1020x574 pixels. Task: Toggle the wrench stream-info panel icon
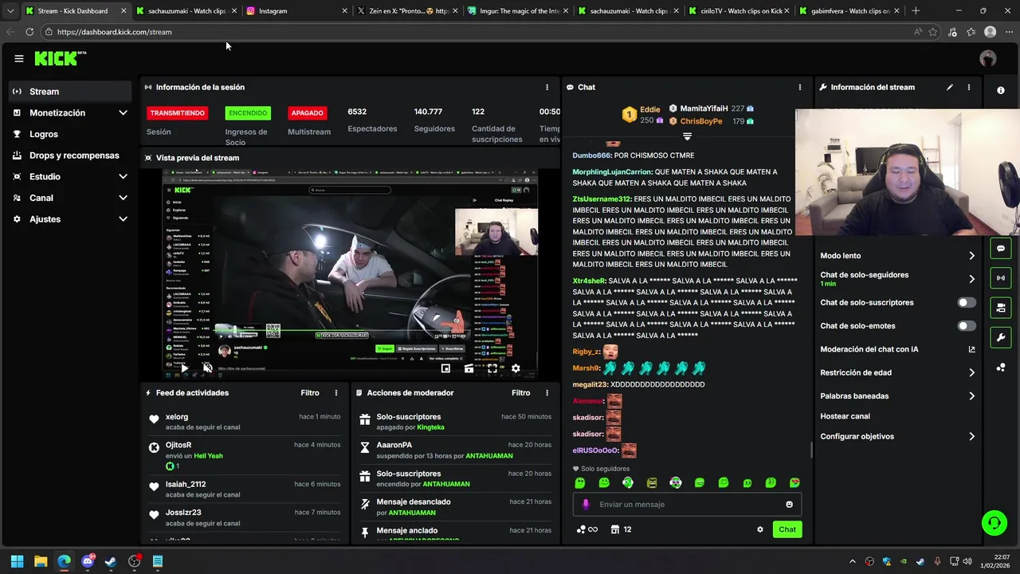coord(1001,337)
